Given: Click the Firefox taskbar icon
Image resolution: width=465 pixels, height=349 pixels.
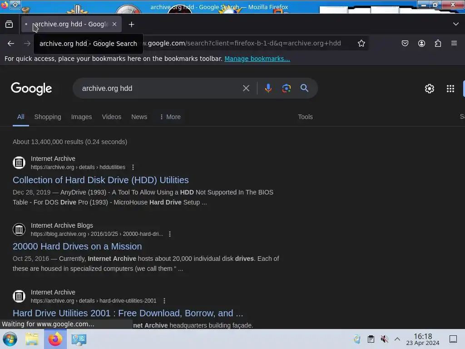Looking at the screenshot, I should click(x=55, y=339).
